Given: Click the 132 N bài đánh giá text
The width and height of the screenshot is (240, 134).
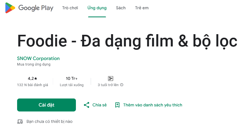Looking at the screenshot, I should tap(32, 85).
